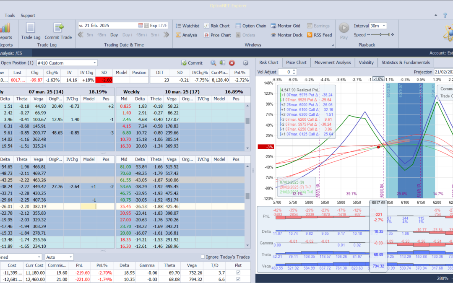The image size is (453, 283).
Task: Uncheck Plot box in second position row
Action: coord(239,279)
